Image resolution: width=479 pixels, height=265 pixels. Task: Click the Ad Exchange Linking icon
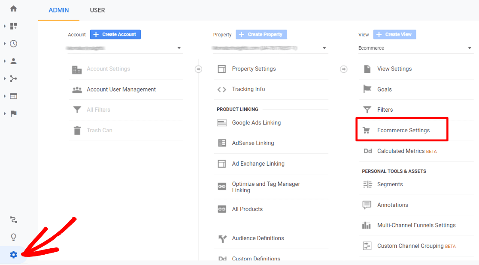click(x=222, y=164)
